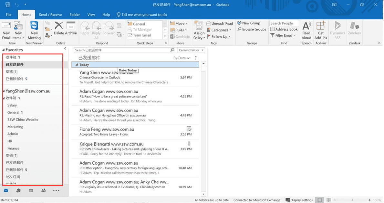The height and width of the screenshot is (203, 384).
Task: Click the Archive icon
Action: pos(71,28)
